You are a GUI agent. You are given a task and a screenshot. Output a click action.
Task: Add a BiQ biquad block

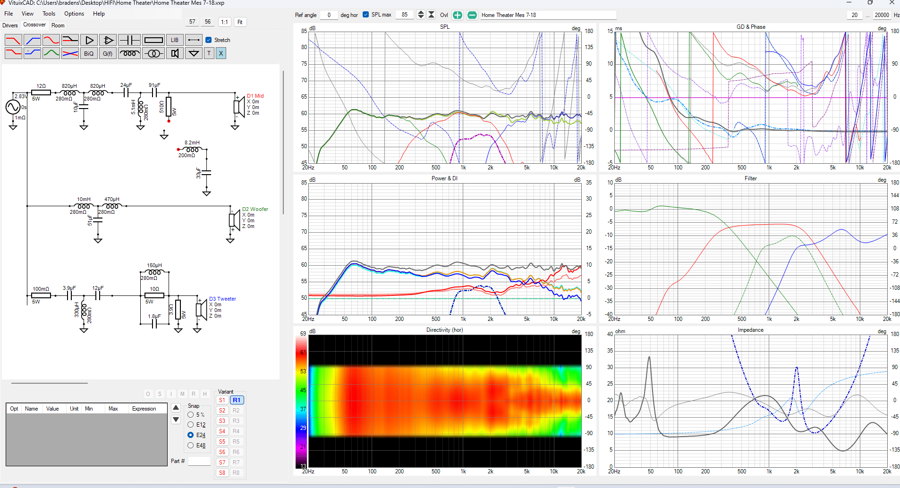pos(89,53)
